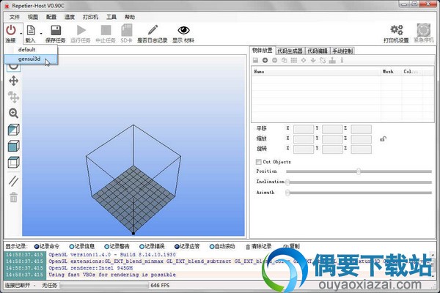The width and height of the screenshot is (440, 293).
Task: Click the '646 FPS' status text
Action: tap(160, 286)
